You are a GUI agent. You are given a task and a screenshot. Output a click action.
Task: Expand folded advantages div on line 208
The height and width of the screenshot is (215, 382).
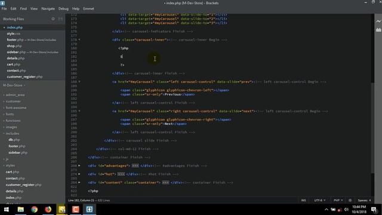tap(79, 165)
